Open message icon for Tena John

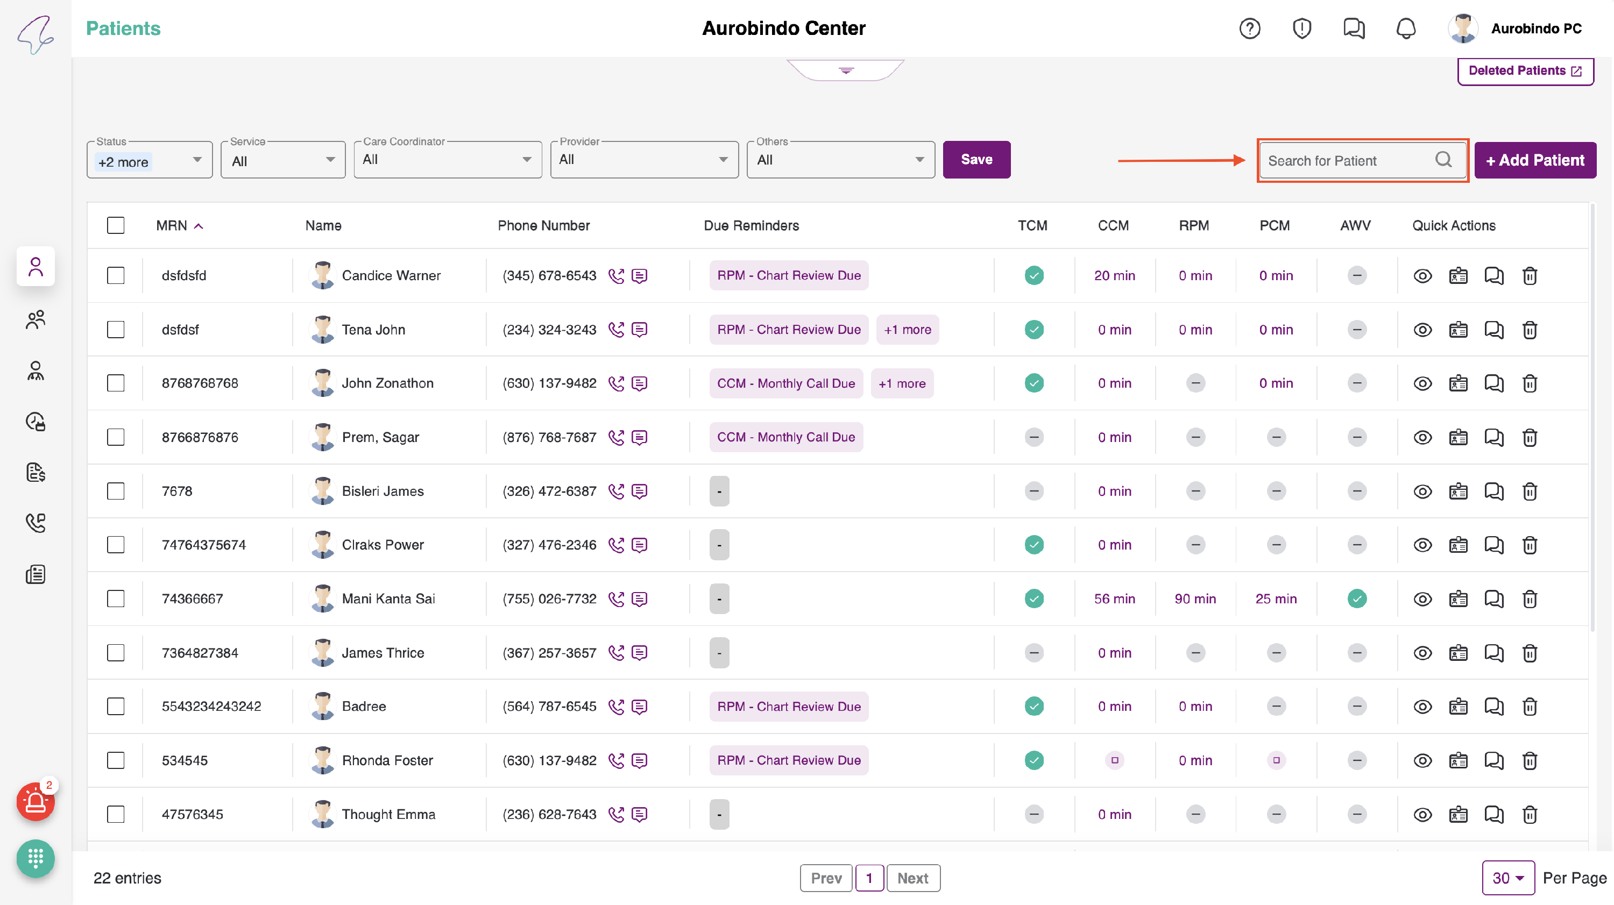(639, 330)
